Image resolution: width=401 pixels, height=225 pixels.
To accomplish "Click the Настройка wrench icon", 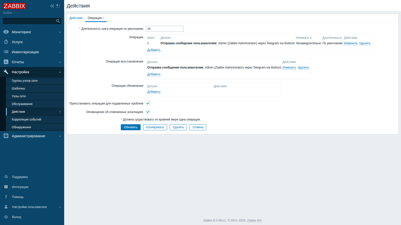I will [6, 72].
